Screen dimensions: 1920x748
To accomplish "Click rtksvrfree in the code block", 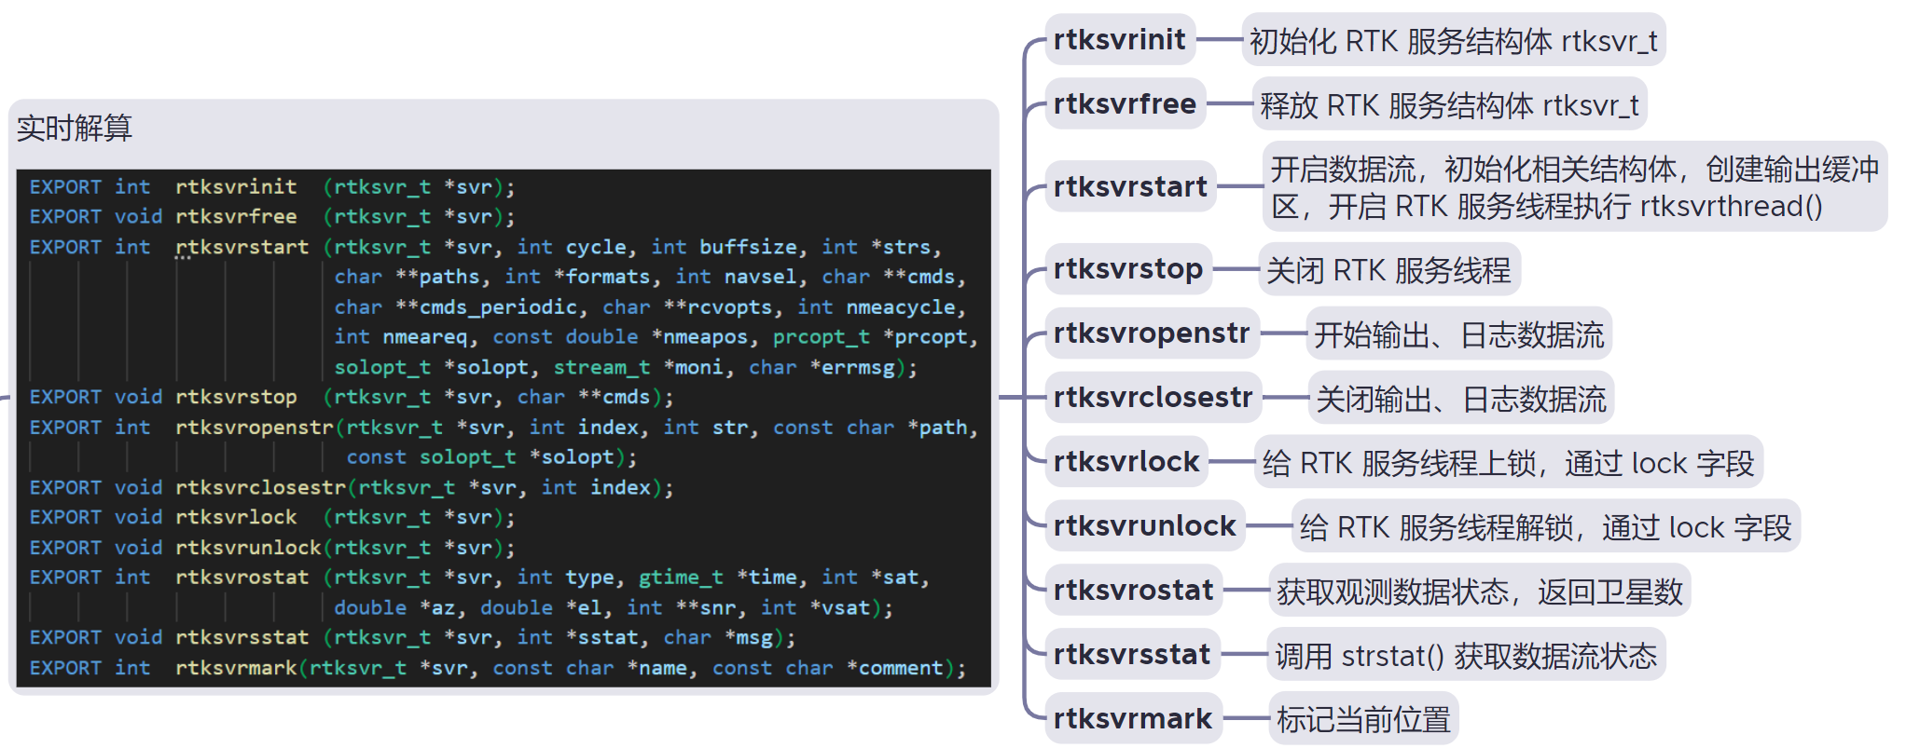I will click(x=236, y=216).
